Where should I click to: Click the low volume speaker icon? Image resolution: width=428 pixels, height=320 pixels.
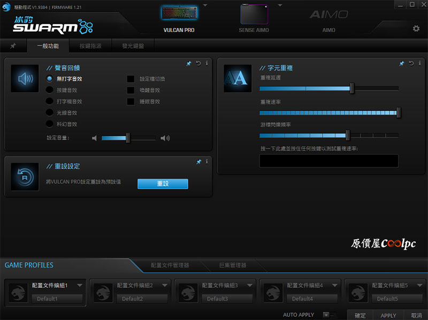(x=94, y=138)
